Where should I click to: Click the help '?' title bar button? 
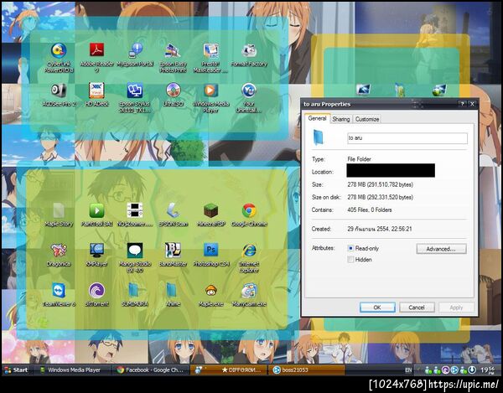[x=462, y=104]
